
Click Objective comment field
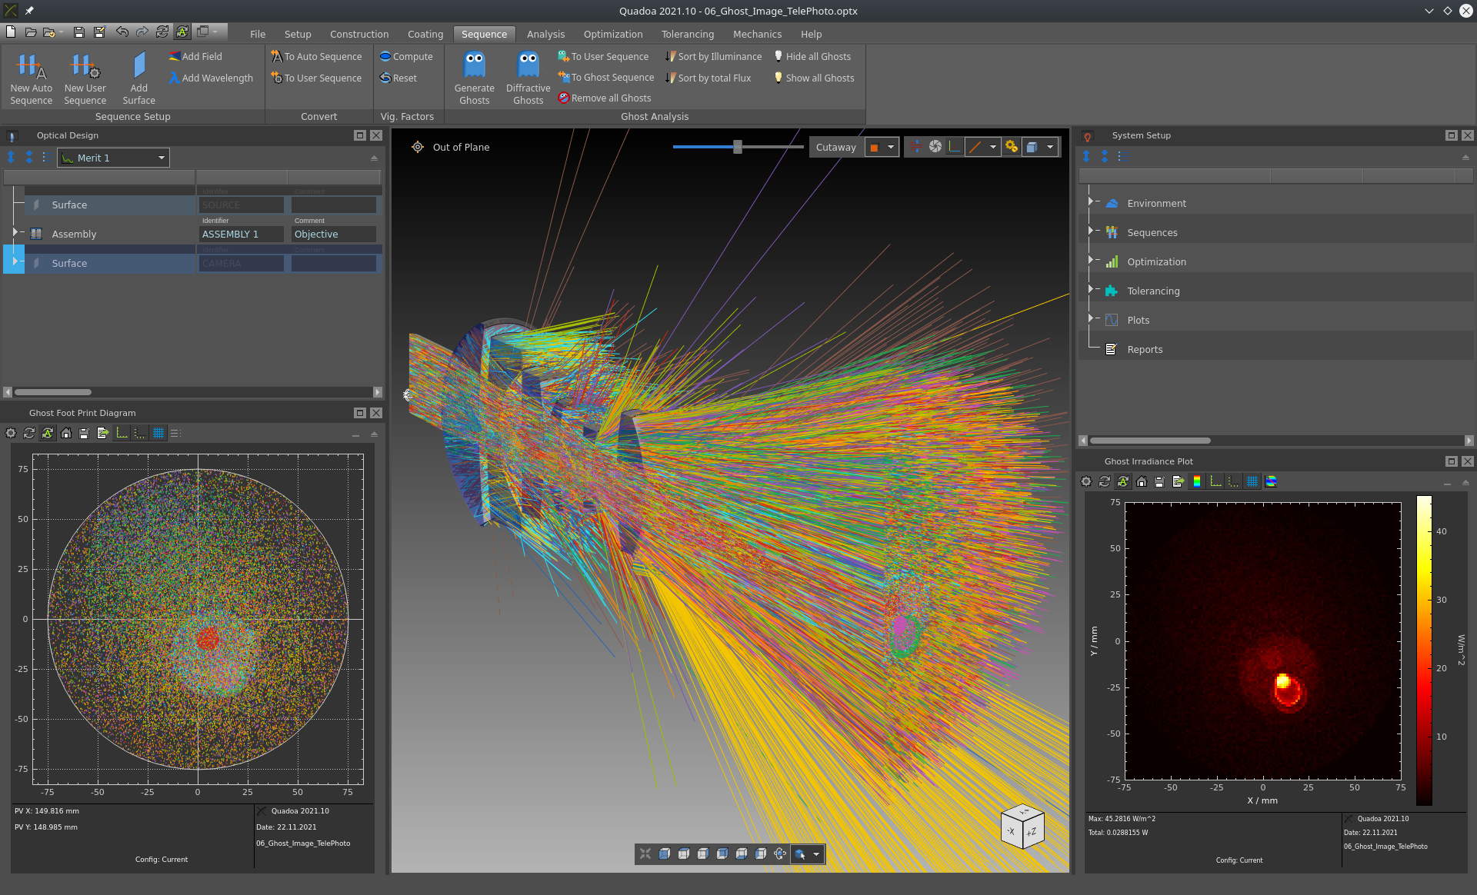334,234
